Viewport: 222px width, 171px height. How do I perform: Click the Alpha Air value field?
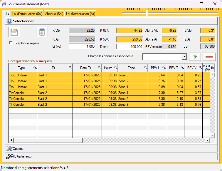coord(169,39)
